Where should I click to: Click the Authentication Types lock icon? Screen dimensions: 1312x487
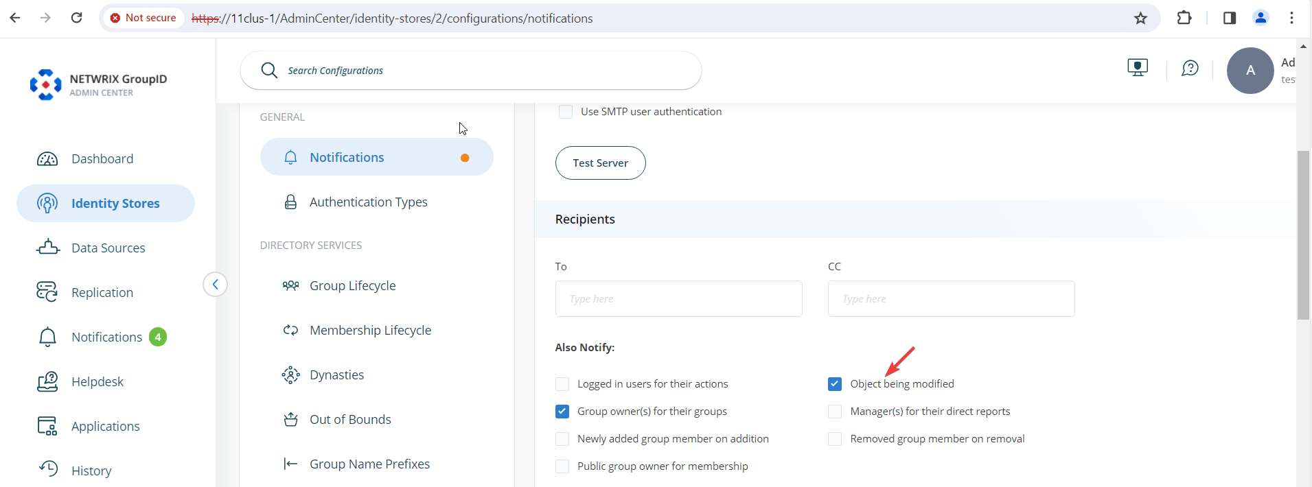coord(290,202)
